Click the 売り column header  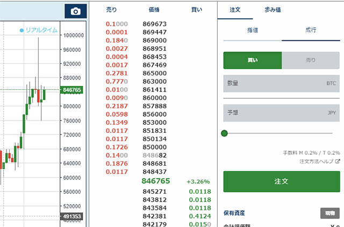coord(111,10)
